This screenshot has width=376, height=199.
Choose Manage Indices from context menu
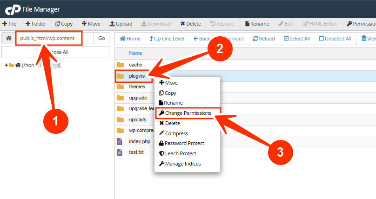180,164
